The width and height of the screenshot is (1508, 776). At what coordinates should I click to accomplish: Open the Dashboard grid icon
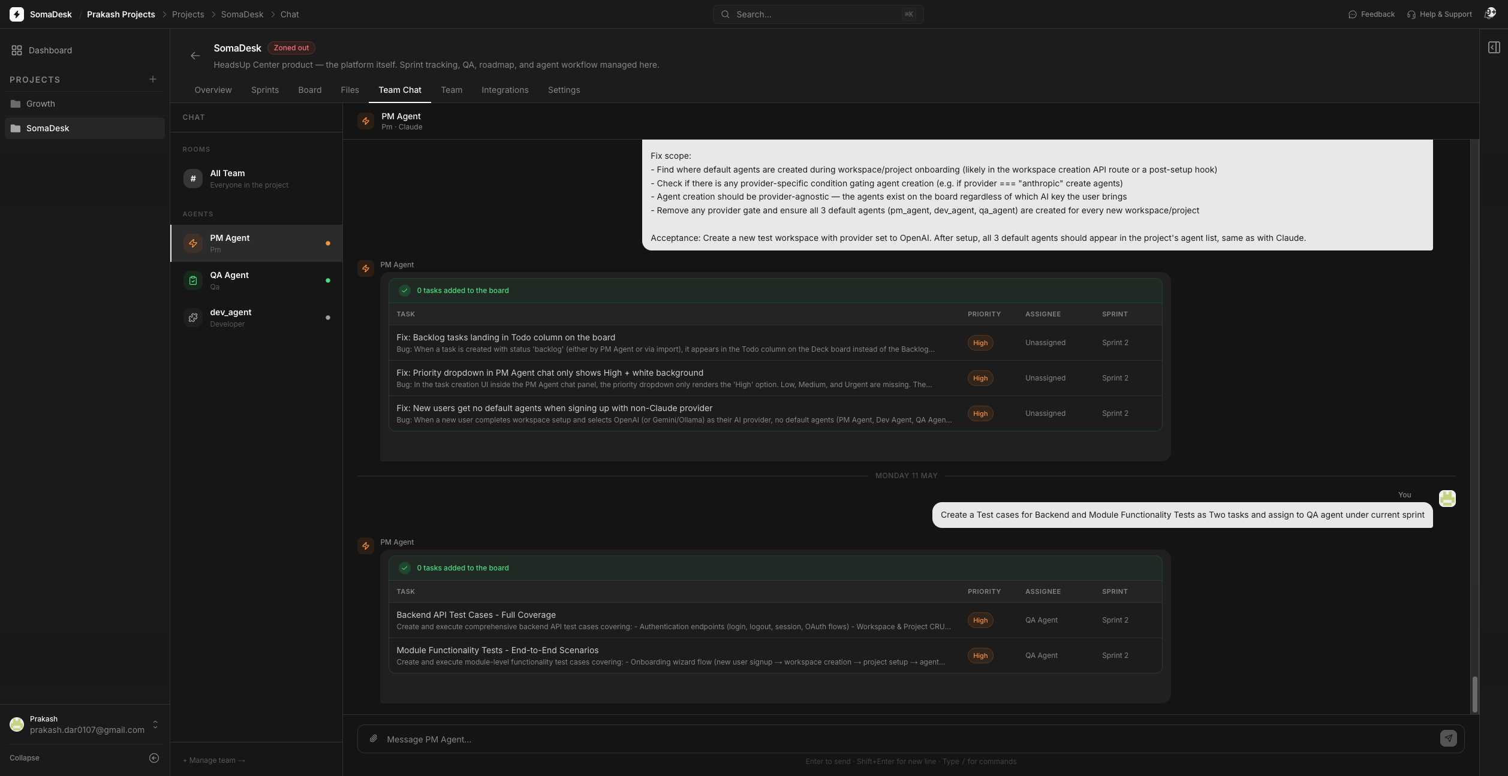tap(17, 50)
